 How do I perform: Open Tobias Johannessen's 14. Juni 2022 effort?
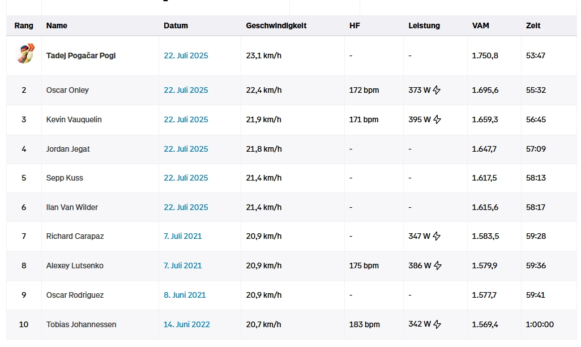tap(186, 324)
